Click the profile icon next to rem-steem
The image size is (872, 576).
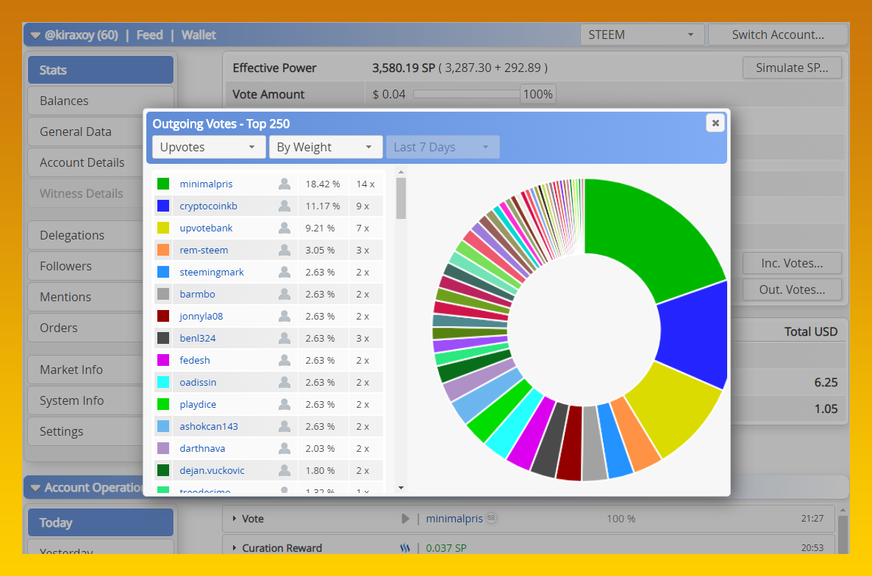point(285,251)
